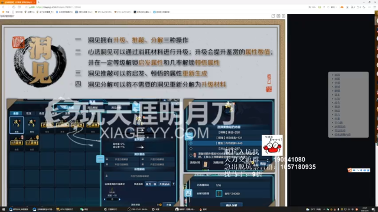Open the browser hamburger menu

coord(375,7)
